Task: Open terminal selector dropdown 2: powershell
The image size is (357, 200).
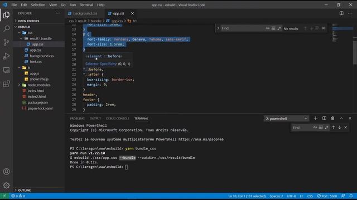Action: point(286,118)
